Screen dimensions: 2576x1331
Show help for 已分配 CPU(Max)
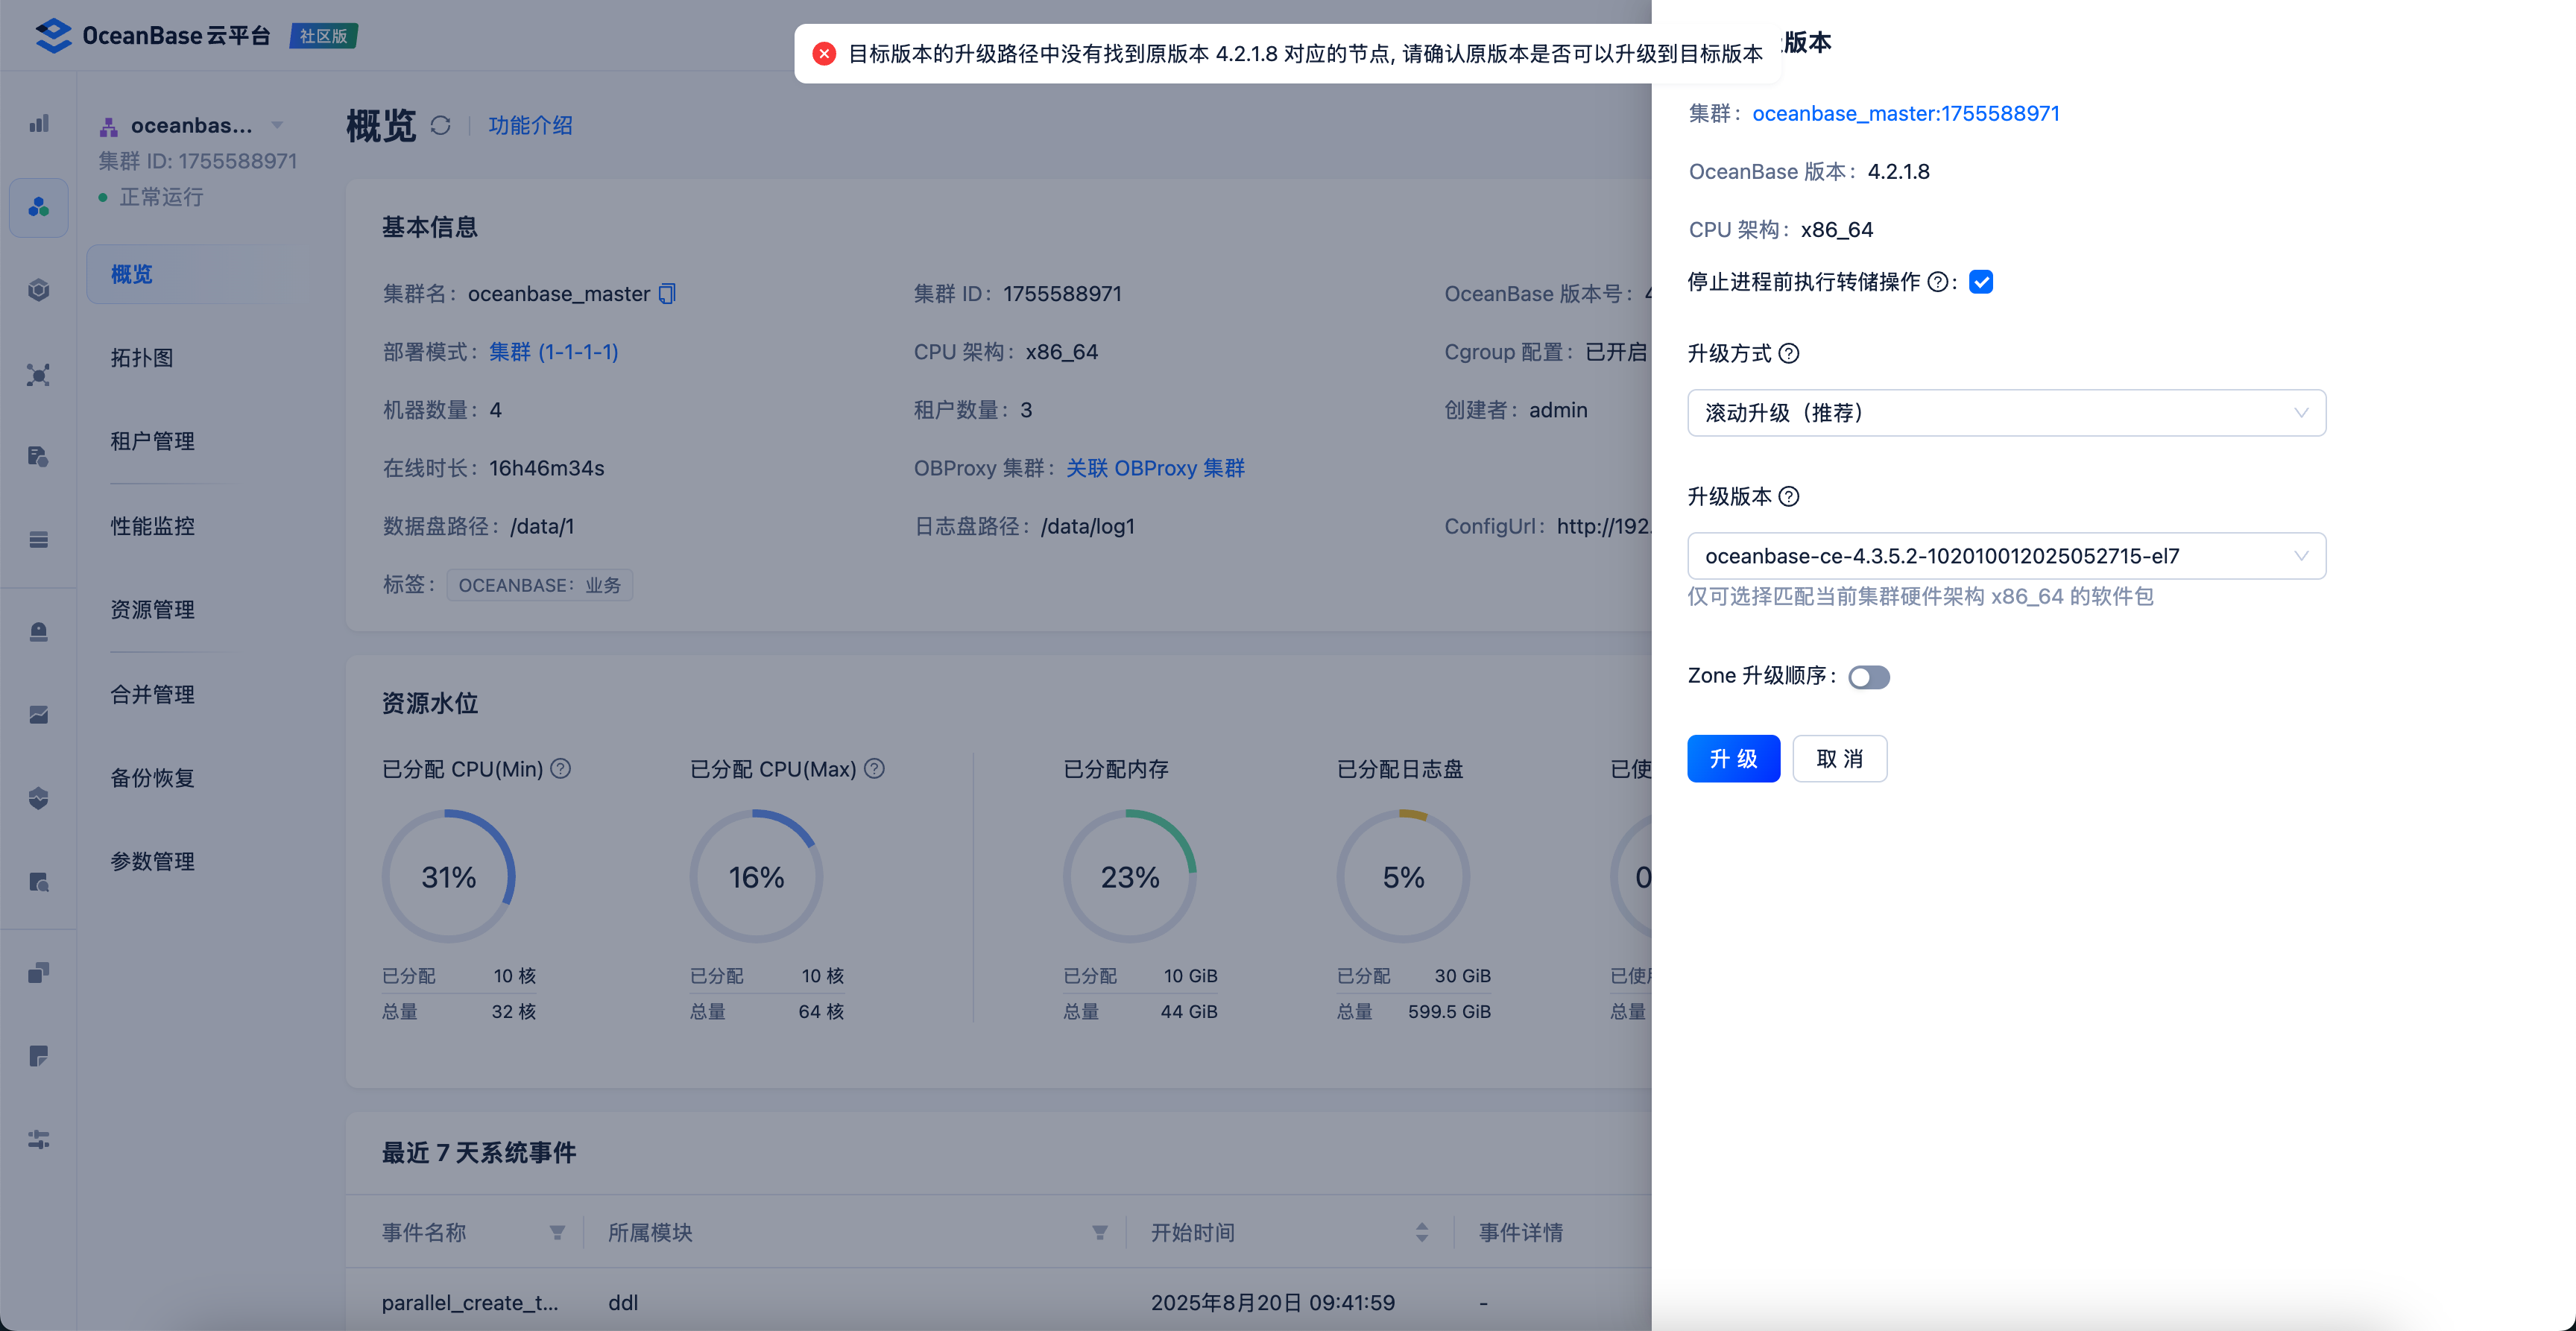874,768
